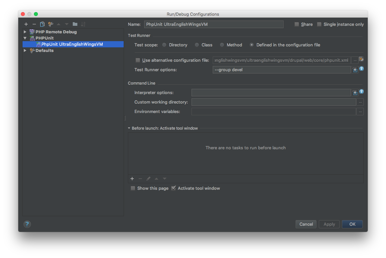The width and height of the screenshot is (386, 258).
Task: Click the PHP Remote Debug icon
Action: click(32, 32)
